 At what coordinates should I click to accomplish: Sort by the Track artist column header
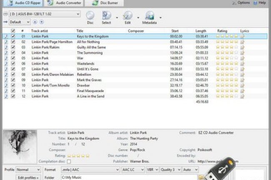pos(40,31)
